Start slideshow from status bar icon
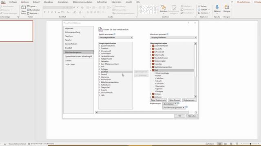This screenshot has width=261, height=146. pyautogui.click(x=237, y=144)
